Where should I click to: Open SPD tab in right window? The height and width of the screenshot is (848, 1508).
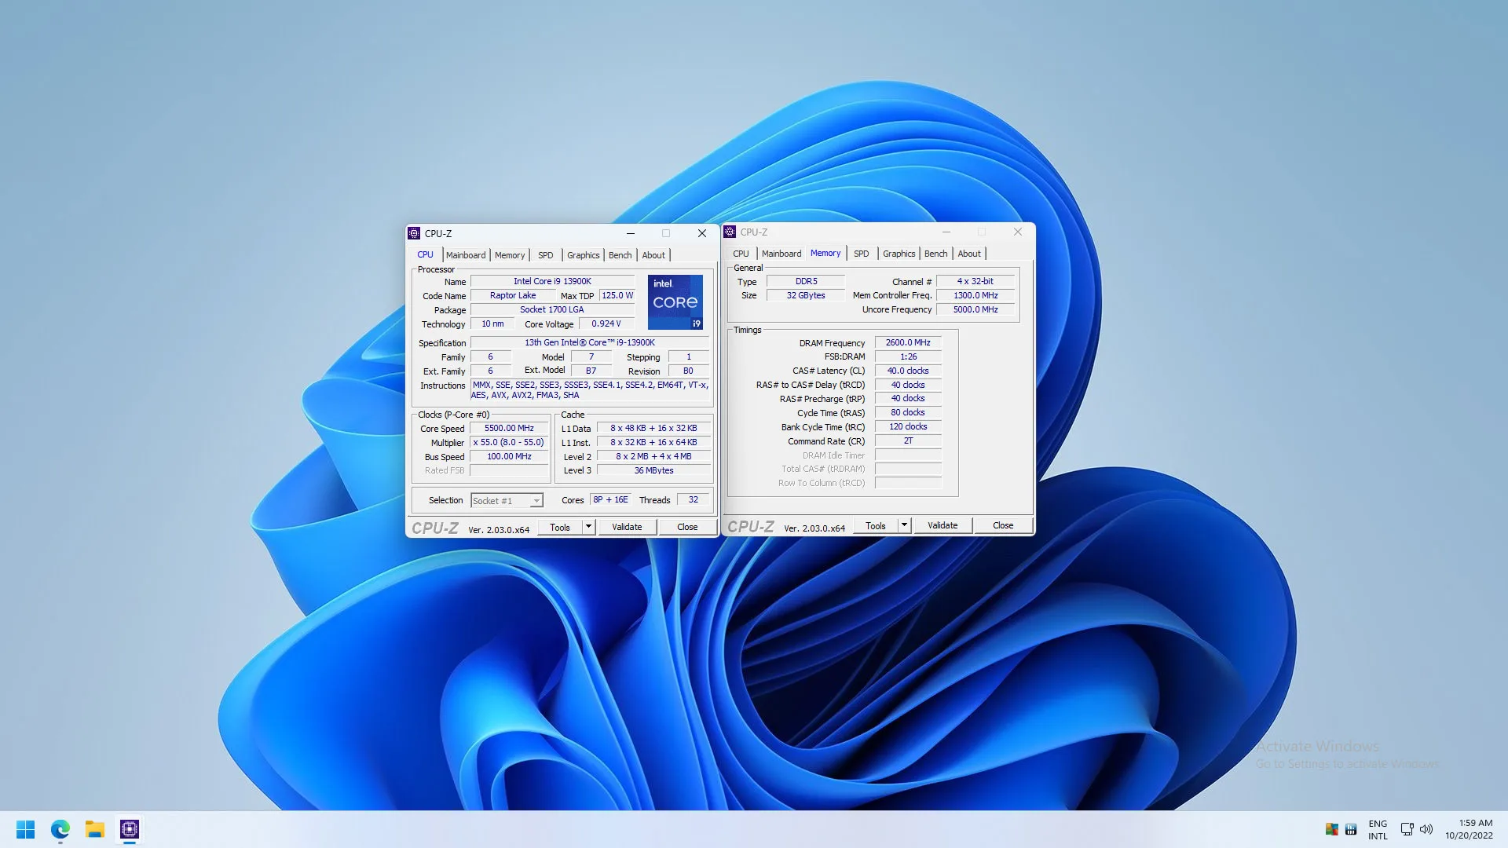point(862,254)
